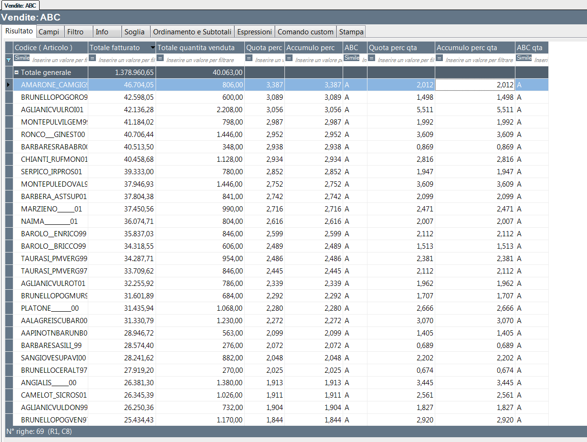This screenshot has width=587, height=442.
Task: Click equals operator for Quota perc qta filter
Action: click(371, 58)
